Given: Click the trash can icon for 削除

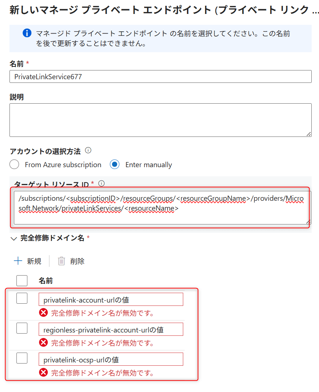Looking at the screenshot, I should 61,261.
